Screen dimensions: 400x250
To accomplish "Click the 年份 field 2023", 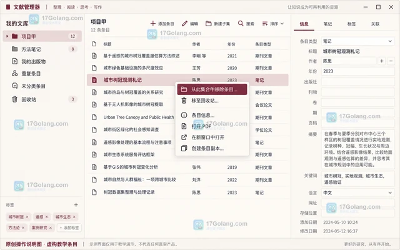I will [x=357, y=71].
